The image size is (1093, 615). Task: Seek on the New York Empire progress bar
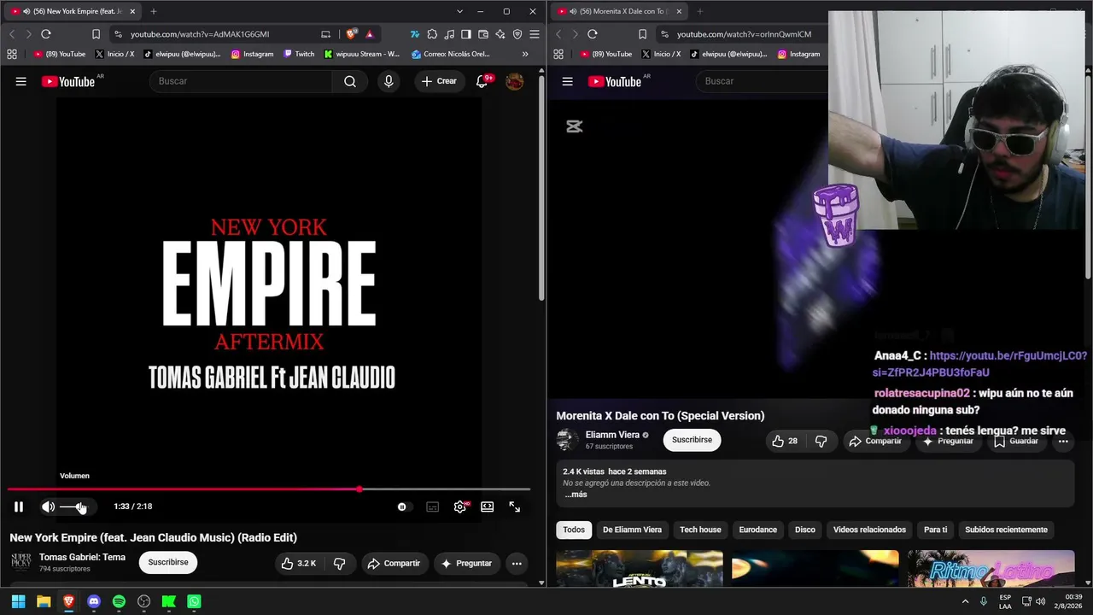click(269, 489)
